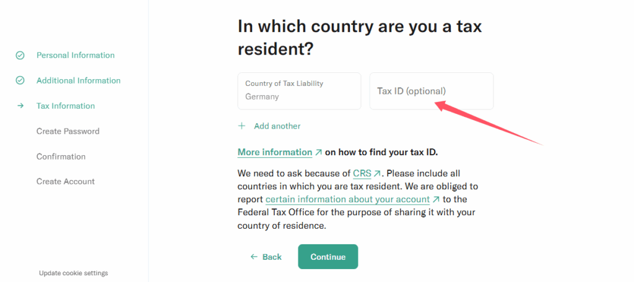Select the Create Account step
Viewport: 634px width, 282px height.
65,181
